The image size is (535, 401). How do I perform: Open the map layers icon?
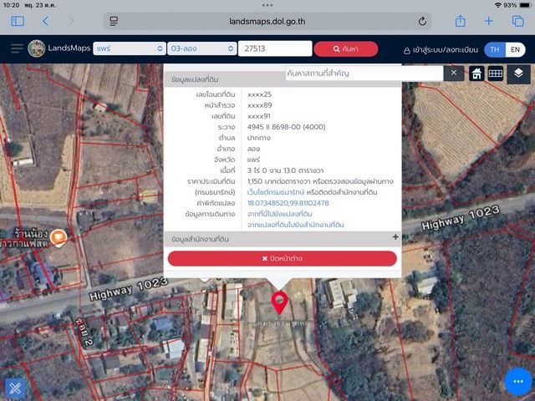point(518,74)
